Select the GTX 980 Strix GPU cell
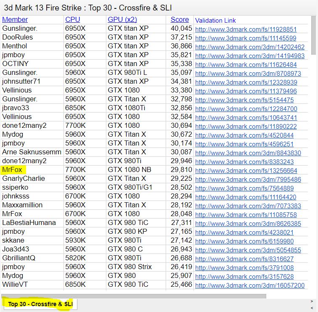318x312 pixels. pos(136,267)
